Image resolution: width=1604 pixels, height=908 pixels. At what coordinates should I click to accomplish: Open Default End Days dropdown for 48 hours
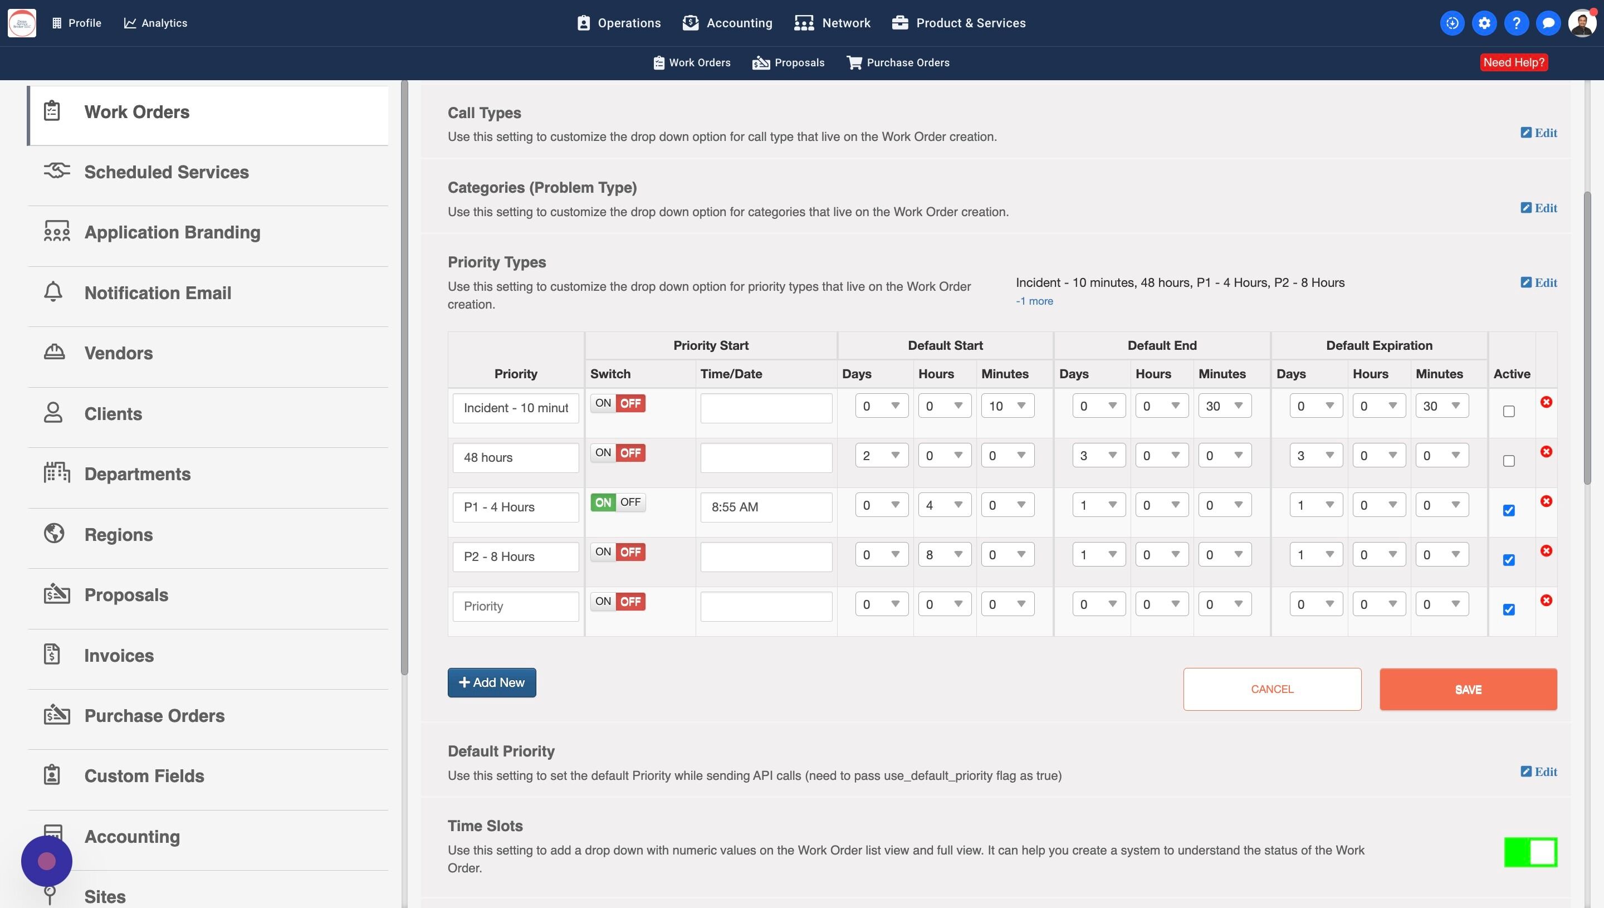click(x=1098, y=456)
